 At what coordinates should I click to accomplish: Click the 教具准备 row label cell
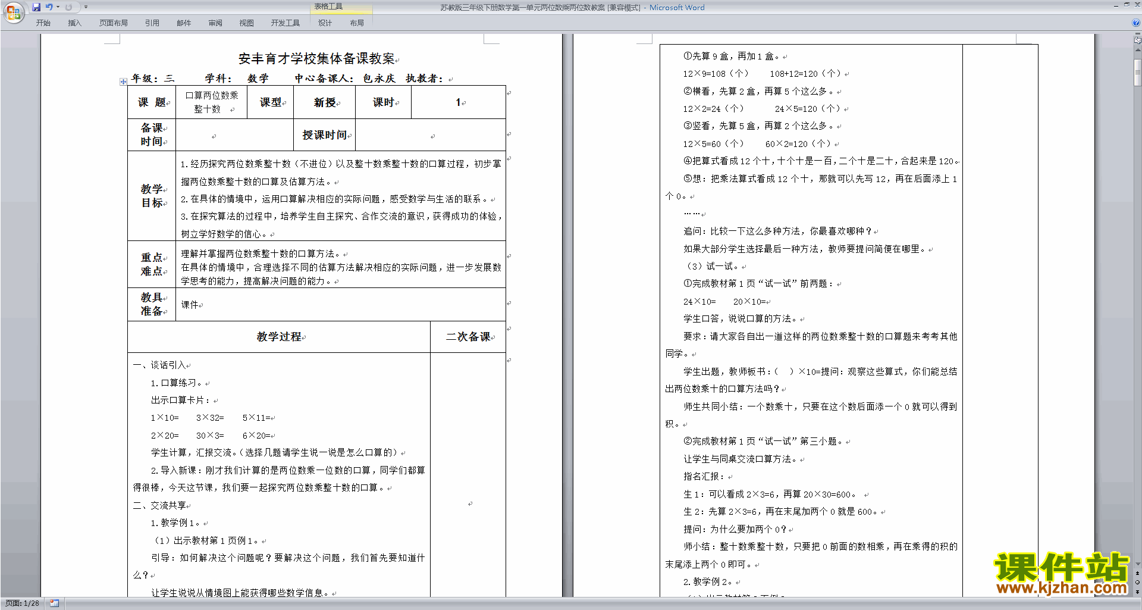coord(152,304)
